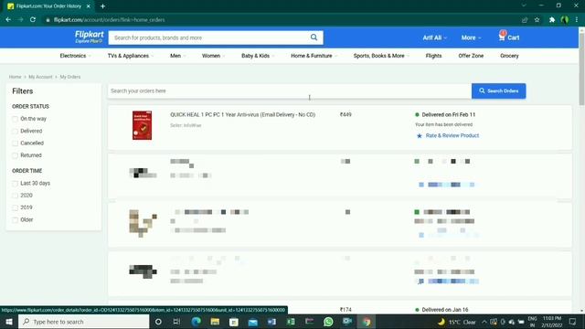Expand the Men category menu

(x=177, y=56)
